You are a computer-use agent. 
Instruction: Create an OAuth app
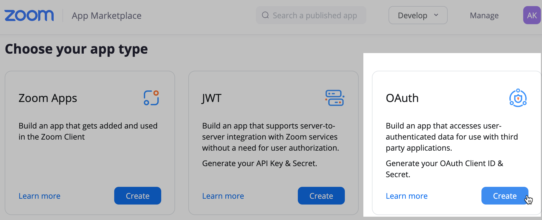(x=505, y=196)
